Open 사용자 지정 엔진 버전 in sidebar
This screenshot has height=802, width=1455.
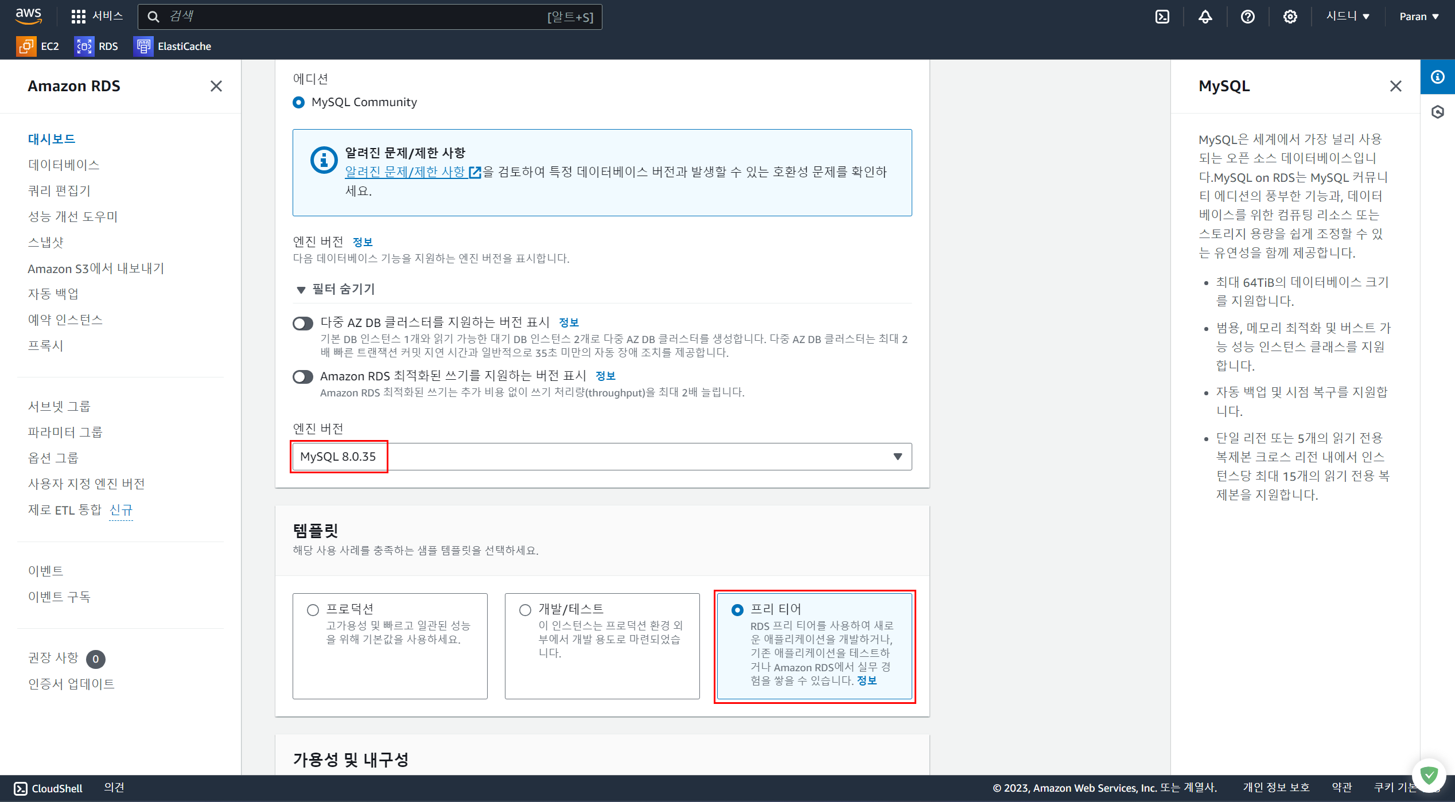click(87, 484)
